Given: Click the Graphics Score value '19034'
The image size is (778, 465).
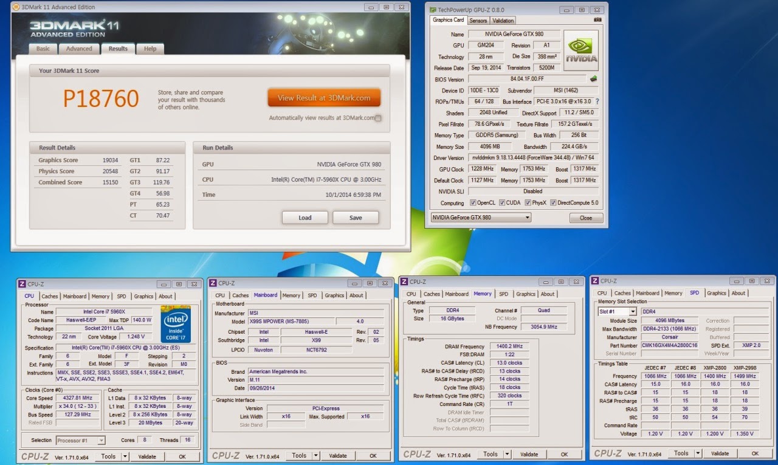Looking at the screenshot, I should 110,160.
